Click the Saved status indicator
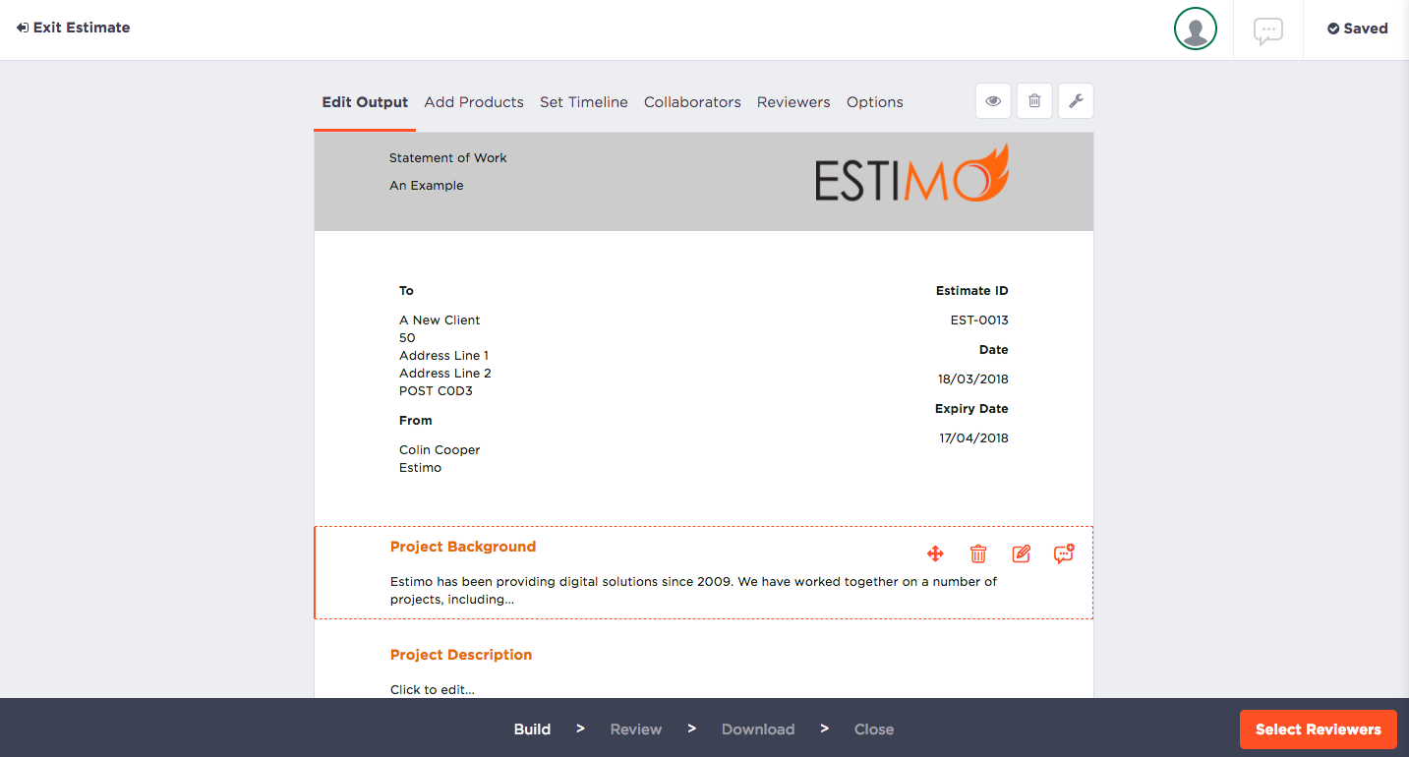 pyautogui.click(x=1357, y=28)
